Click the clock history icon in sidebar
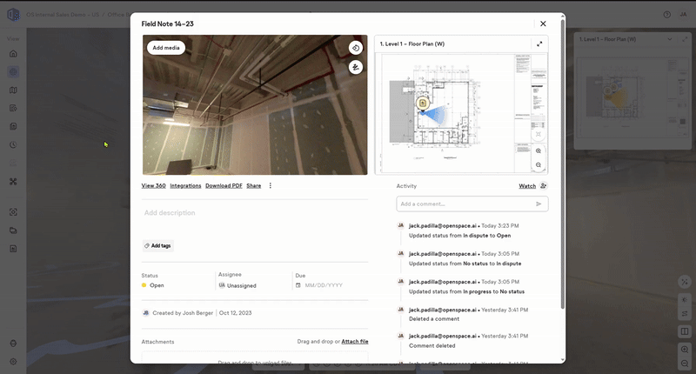This screenshot has width=696, height=374. [x=13, y=144]
